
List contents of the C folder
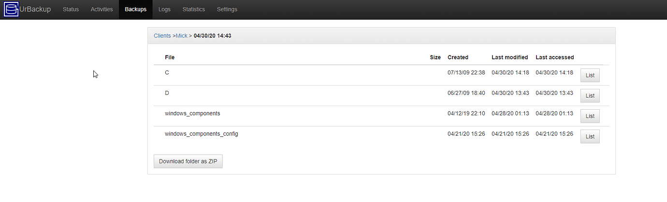point(590,75)
